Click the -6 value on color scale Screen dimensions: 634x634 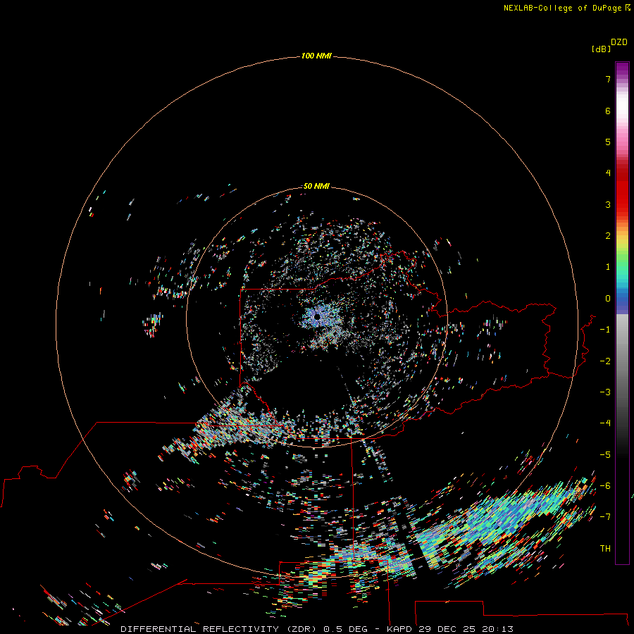(605, 486)
